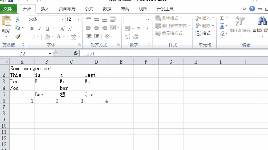The width and height of the screenshot is (268, 150).
Task: Open Find and Select binoculars
Action: tap(262, 21)
